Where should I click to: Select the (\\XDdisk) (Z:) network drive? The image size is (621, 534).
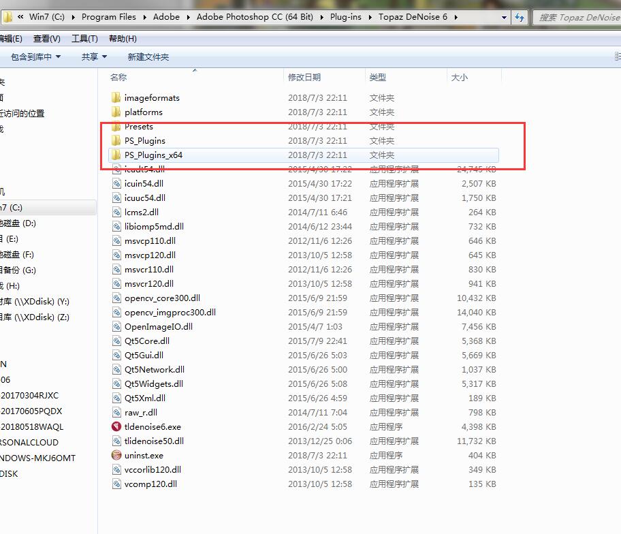(x=35, y=317)
